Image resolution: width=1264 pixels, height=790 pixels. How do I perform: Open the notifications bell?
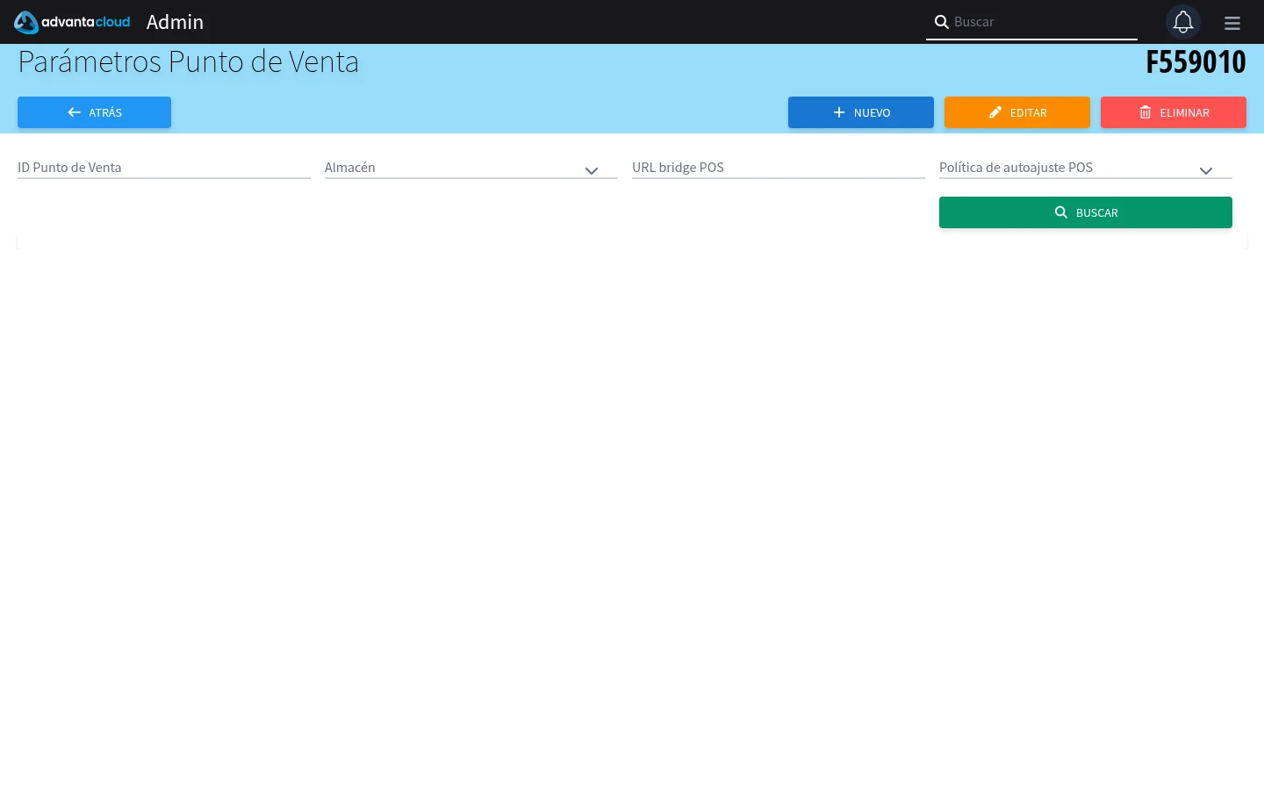[1182, 22]
